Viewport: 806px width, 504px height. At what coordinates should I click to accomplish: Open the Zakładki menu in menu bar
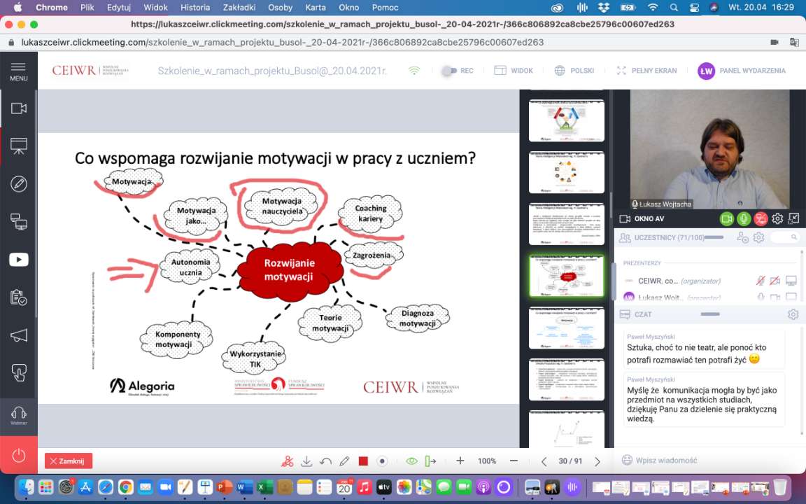pyautogui.click(x=238, y=8)
